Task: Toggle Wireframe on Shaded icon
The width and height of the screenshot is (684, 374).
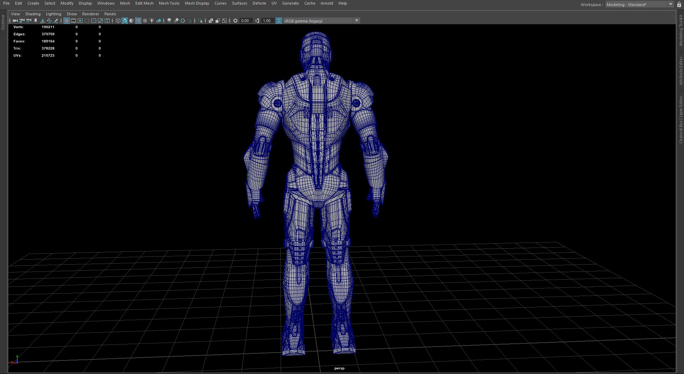Action: tap(138, 21)
